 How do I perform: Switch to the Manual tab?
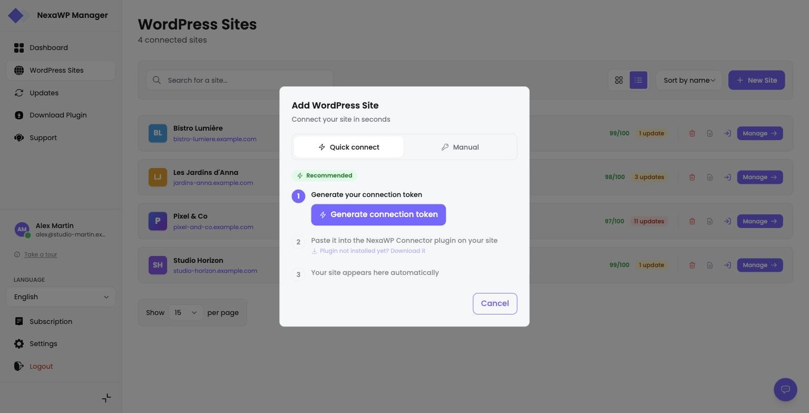coord(460,147)
